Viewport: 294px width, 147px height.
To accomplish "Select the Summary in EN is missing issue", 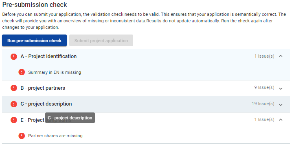I will [55, 72].
